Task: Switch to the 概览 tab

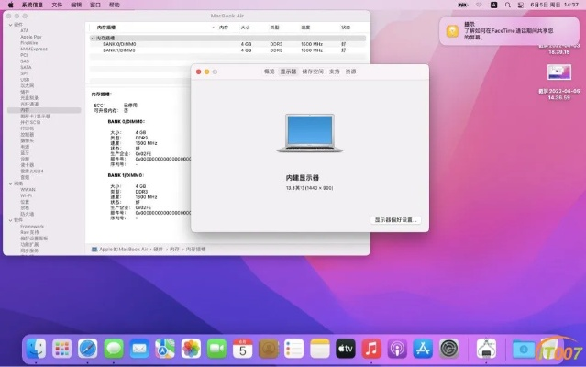Action: (270, 71)
